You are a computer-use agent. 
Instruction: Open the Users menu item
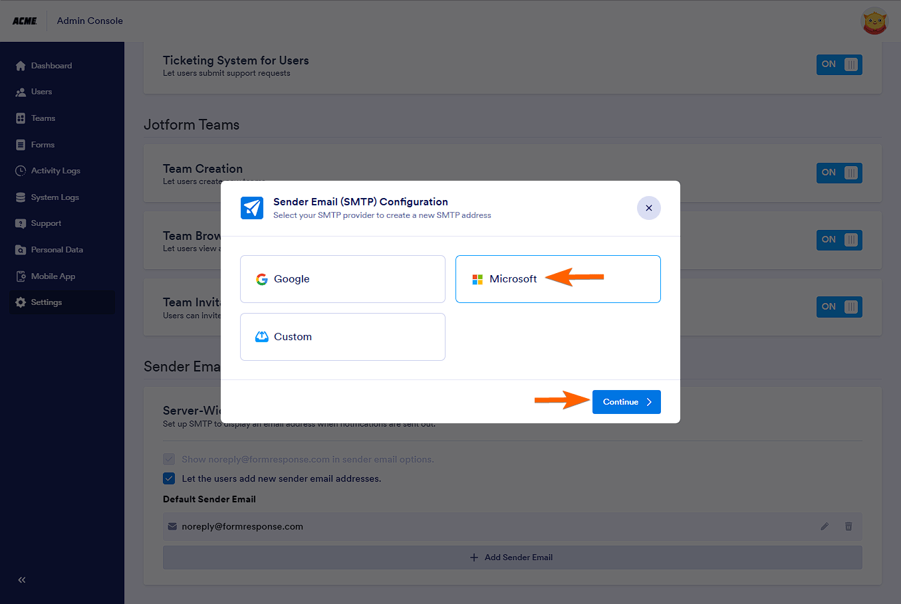pyautogui.click(x=41, y=92)
